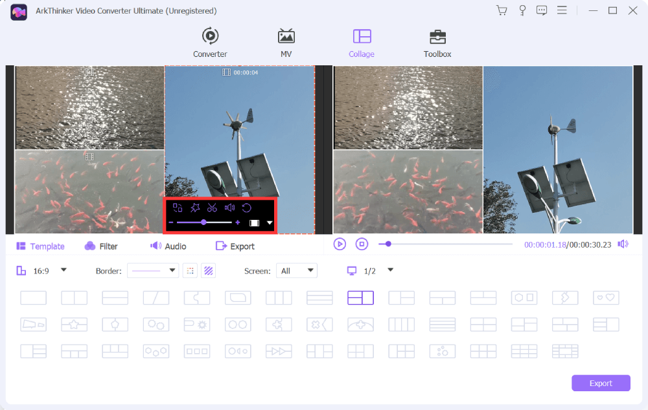Select the pentagon center template

click(115, 325)
